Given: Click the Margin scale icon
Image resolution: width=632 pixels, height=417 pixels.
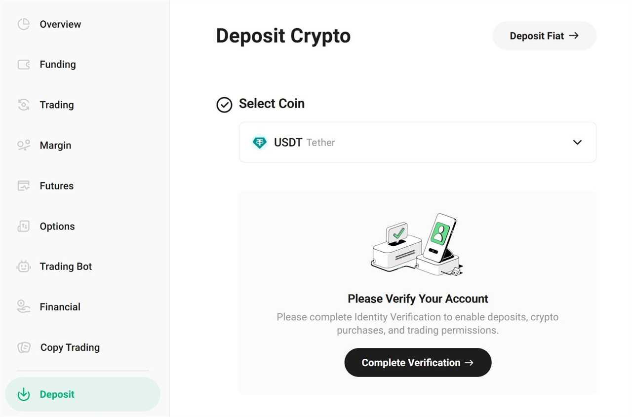Looking at the screenshot, I should click(24, 145).
